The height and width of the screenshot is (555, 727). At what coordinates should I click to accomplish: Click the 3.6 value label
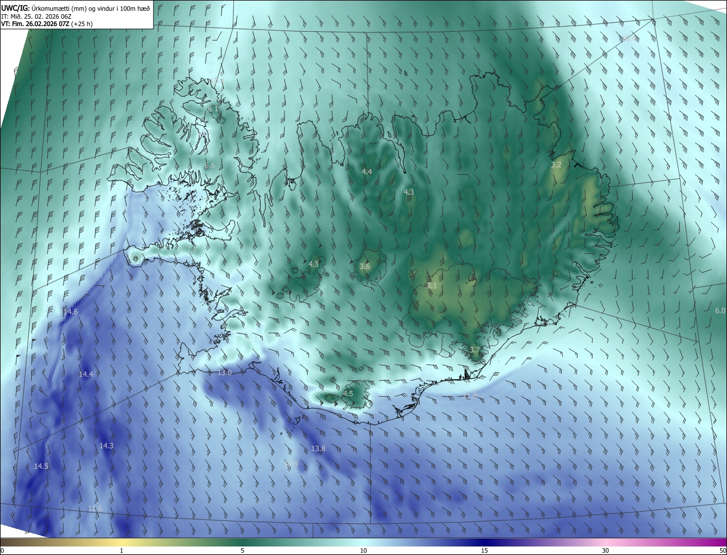pyautogui.click(x=365, y=266)
